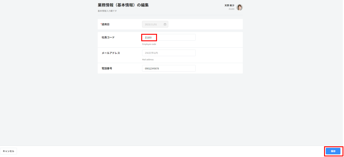Click the subtitle 基本情報入力欄です
The height and width of the screenshot is (157, 344).
click(107, 11)
